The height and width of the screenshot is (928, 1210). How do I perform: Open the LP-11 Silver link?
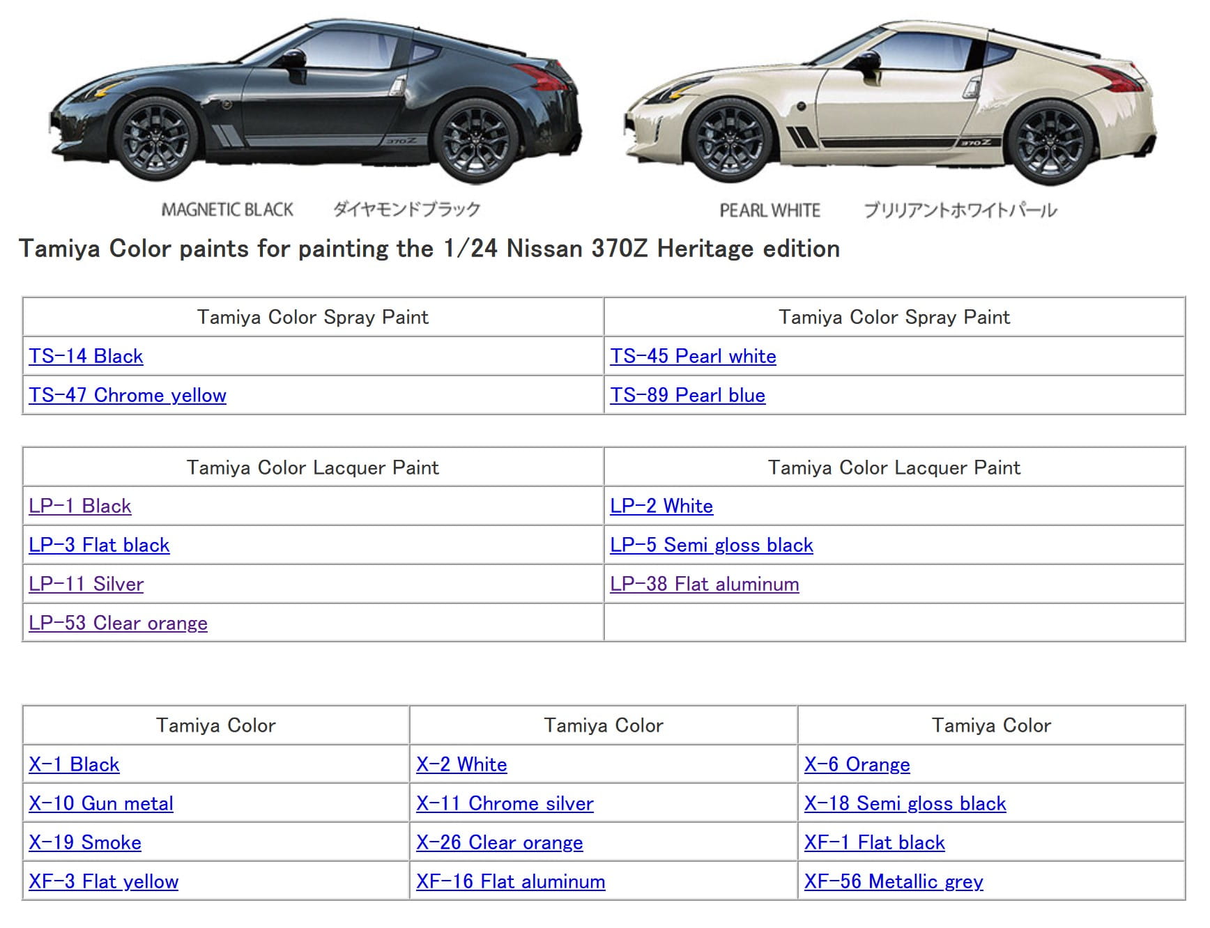86,584
